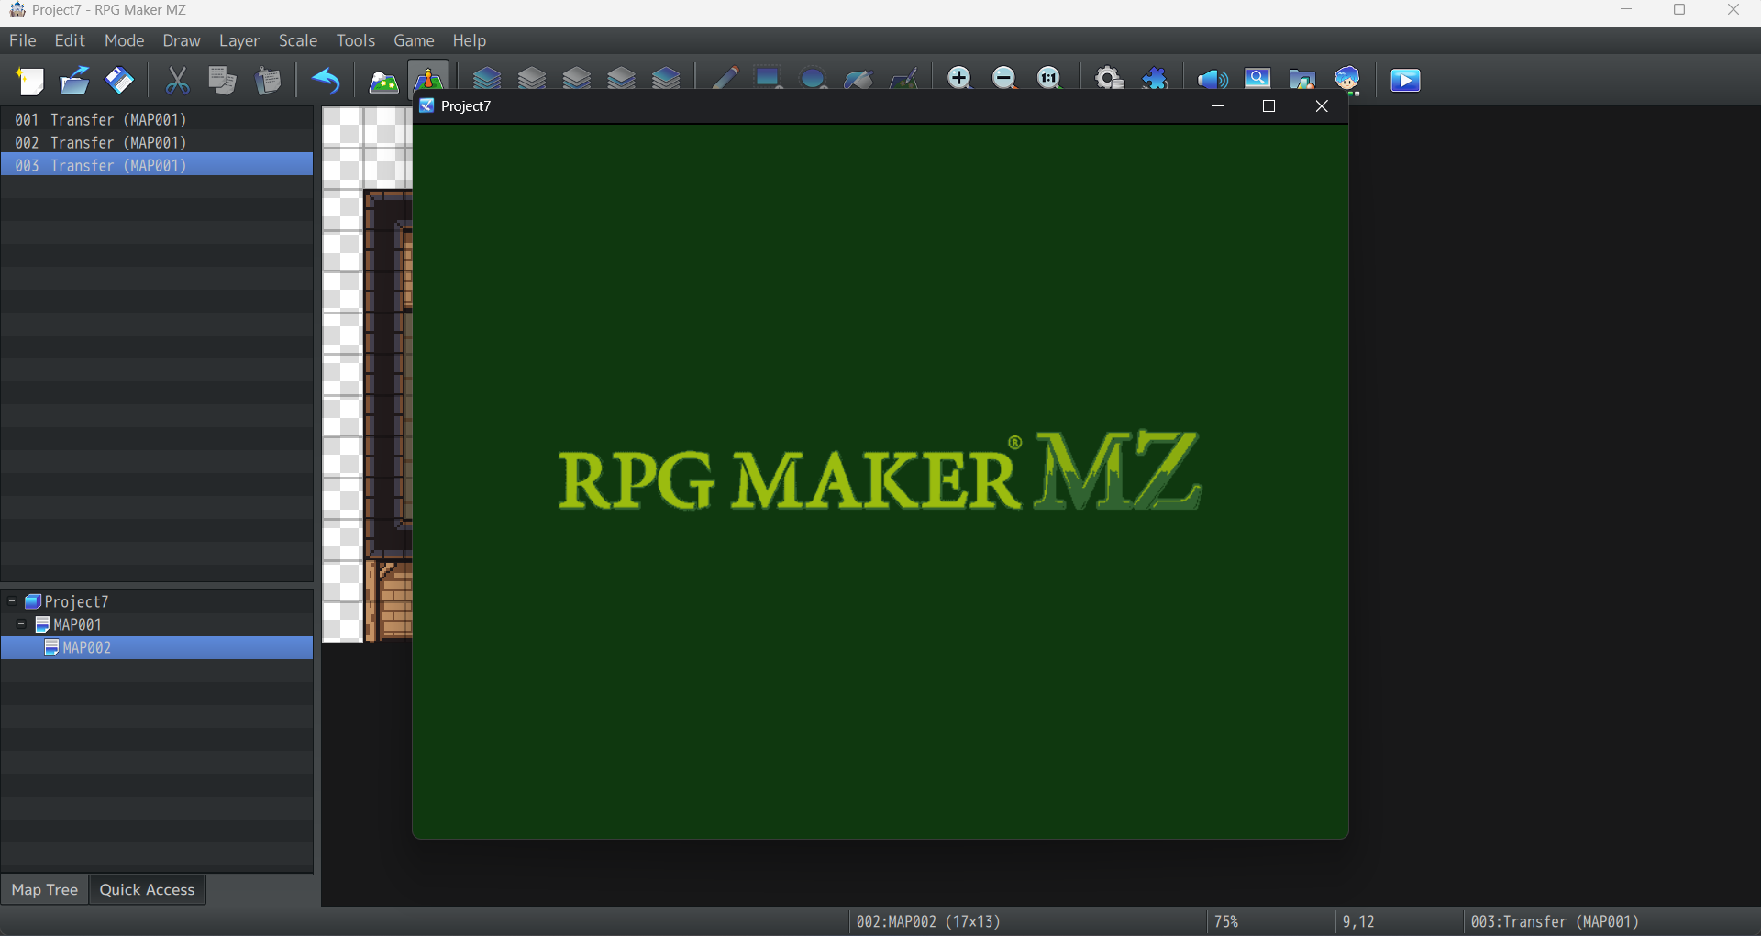Click the 002:MAP002 (17x13) status entry
1761x936 pixels.
tap(928, 921)
